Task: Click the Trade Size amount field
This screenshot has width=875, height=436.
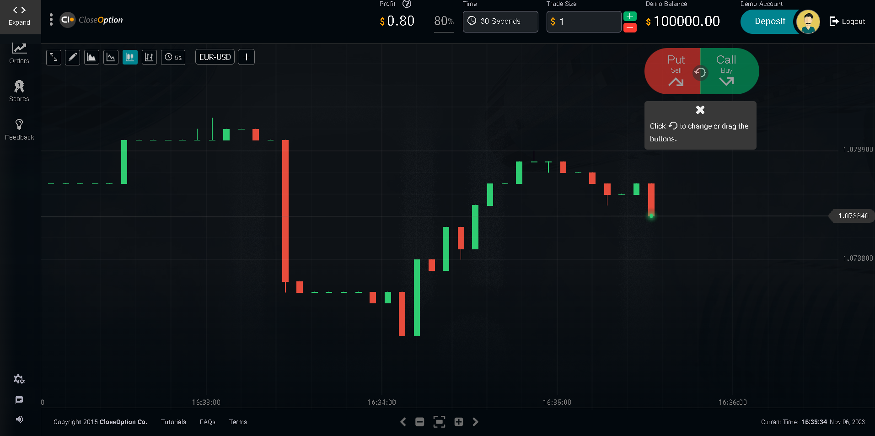Action: (583, 22)
